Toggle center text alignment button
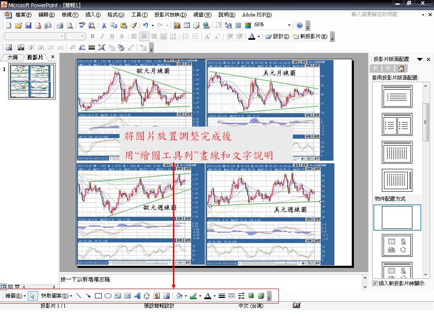The image size is (434, 325). pos(144,36)
